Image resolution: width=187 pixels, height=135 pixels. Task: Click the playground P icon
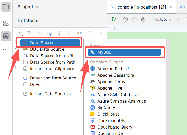coord(134,19)
